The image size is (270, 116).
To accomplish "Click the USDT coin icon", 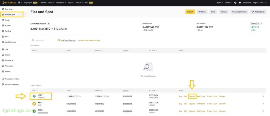I will click(34, 97).
